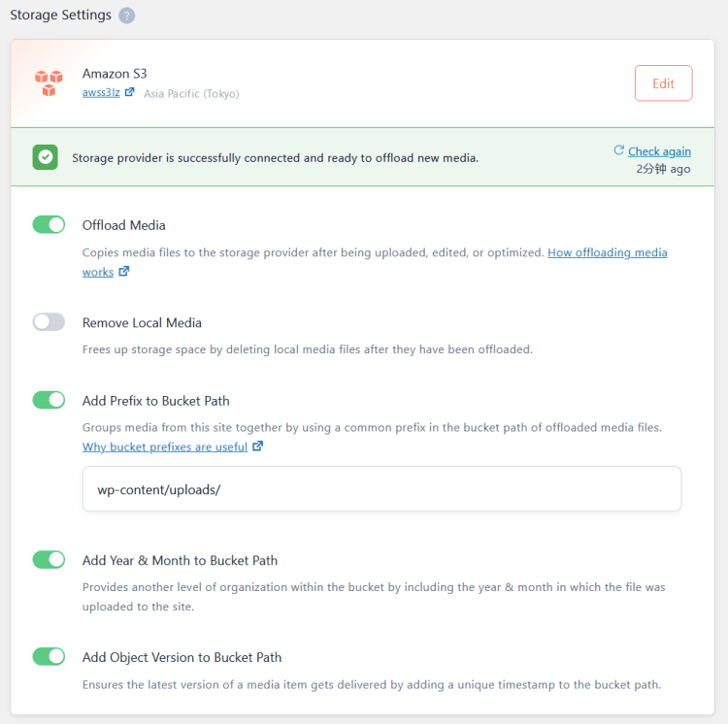Click external icon after offloading media works
Viewport: 728px width, 724px height.
123,272
